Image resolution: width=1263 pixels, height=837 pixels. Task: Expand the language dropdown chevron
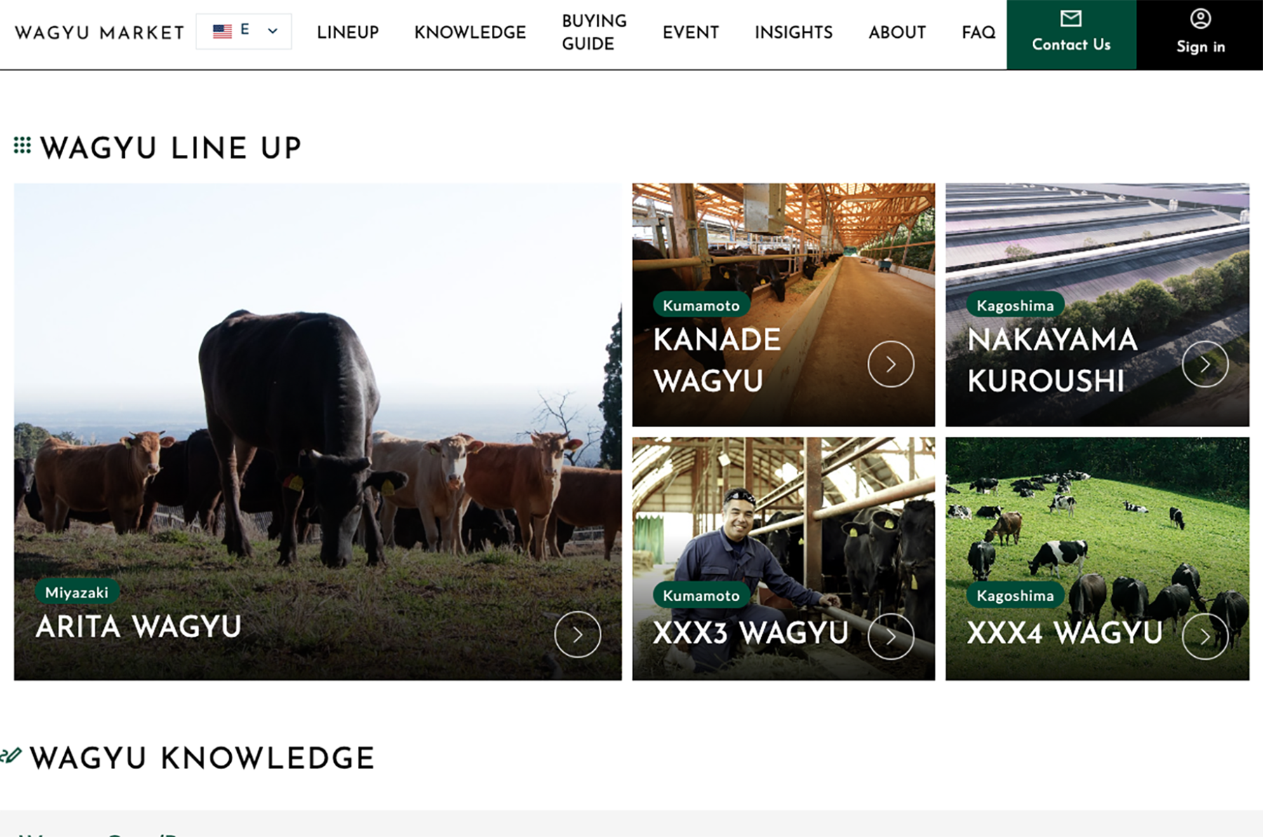pyautogui.click(x=273, y=31)
